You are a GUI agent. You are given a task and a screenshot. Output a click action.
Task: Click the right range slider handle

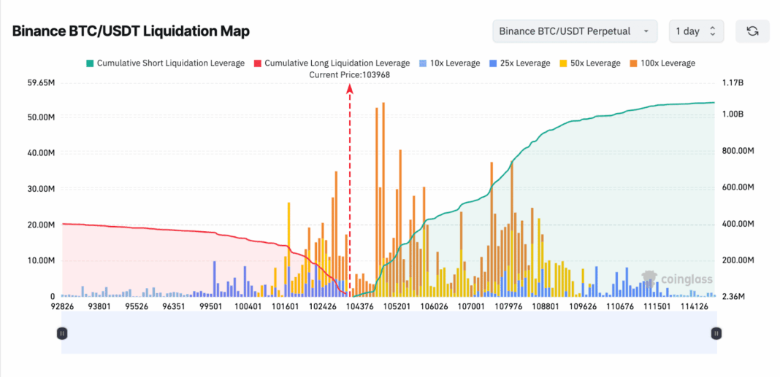pyautogui.click(x=716, y=333)
